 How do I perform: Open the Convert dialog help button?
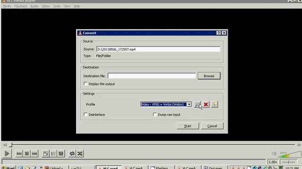pyautogui.click(x=218, y=33)
